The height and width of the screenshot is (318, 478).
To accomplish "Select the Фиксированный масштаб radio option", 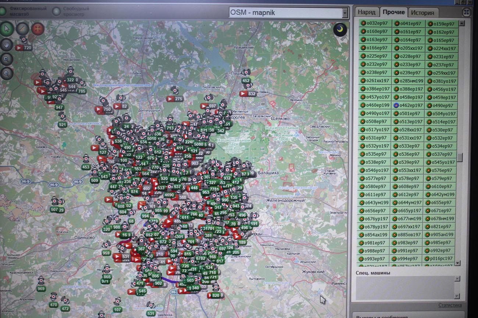I will (x=4, y=11).
